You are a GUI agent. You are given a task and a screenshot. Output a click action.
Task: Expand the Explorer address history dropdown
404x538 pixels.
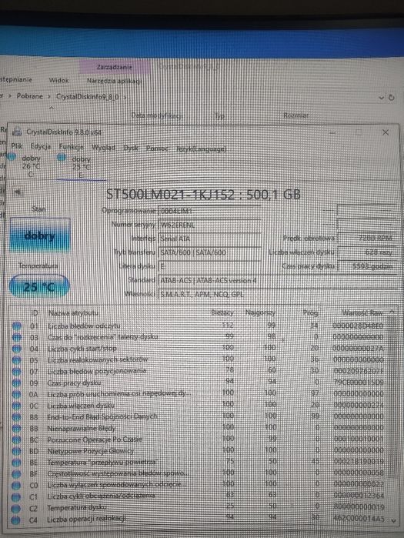click(382, 98)
